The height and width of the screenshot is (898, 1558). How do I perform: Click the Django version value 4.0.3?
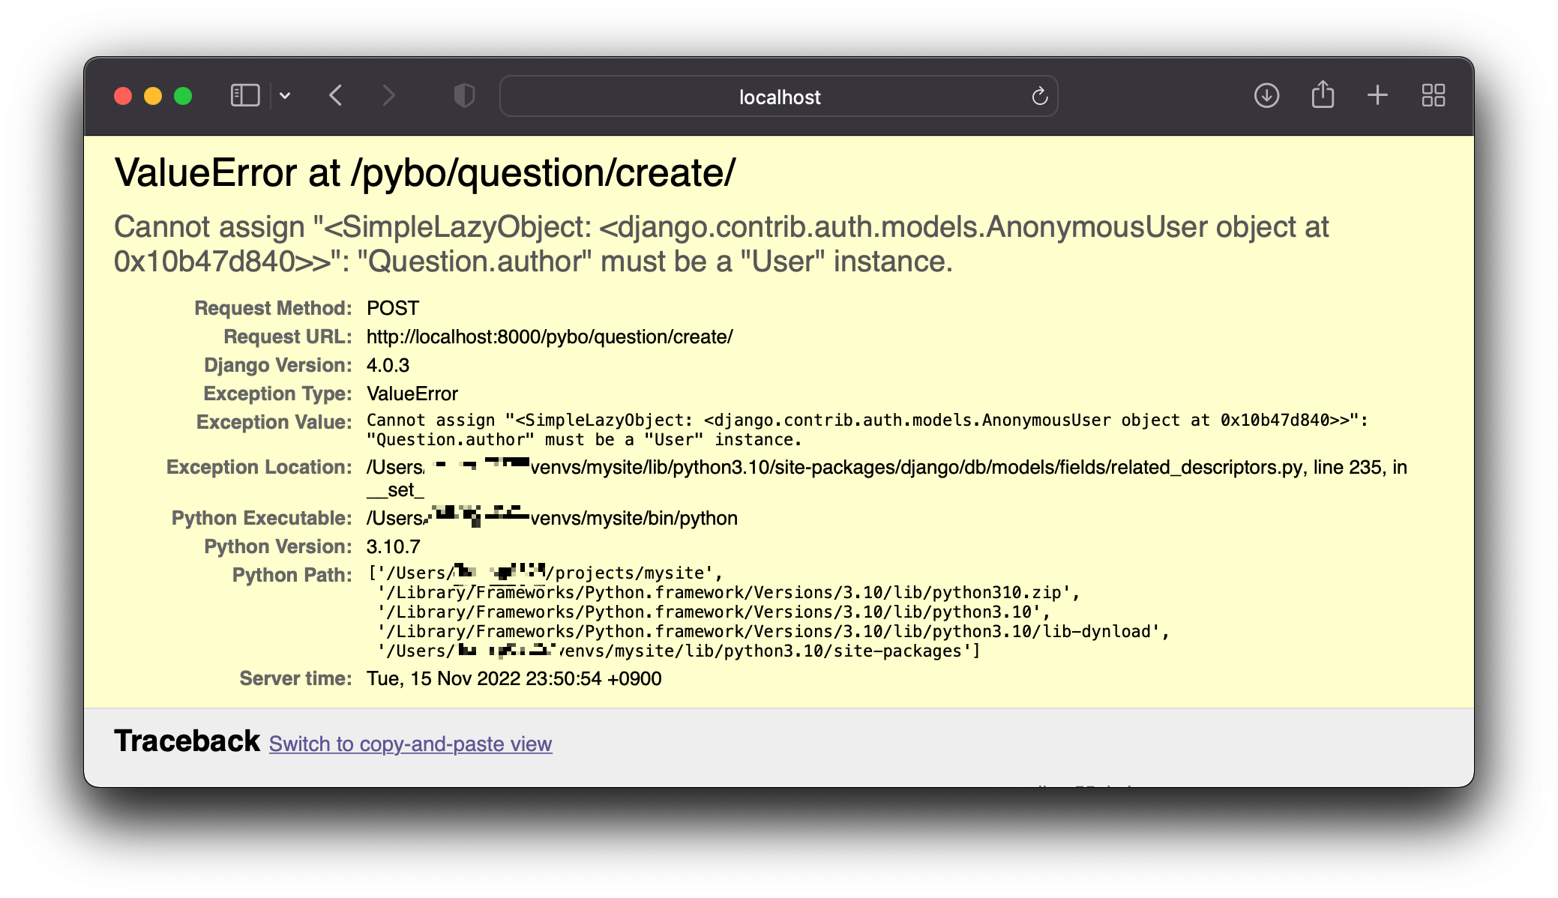388,365
